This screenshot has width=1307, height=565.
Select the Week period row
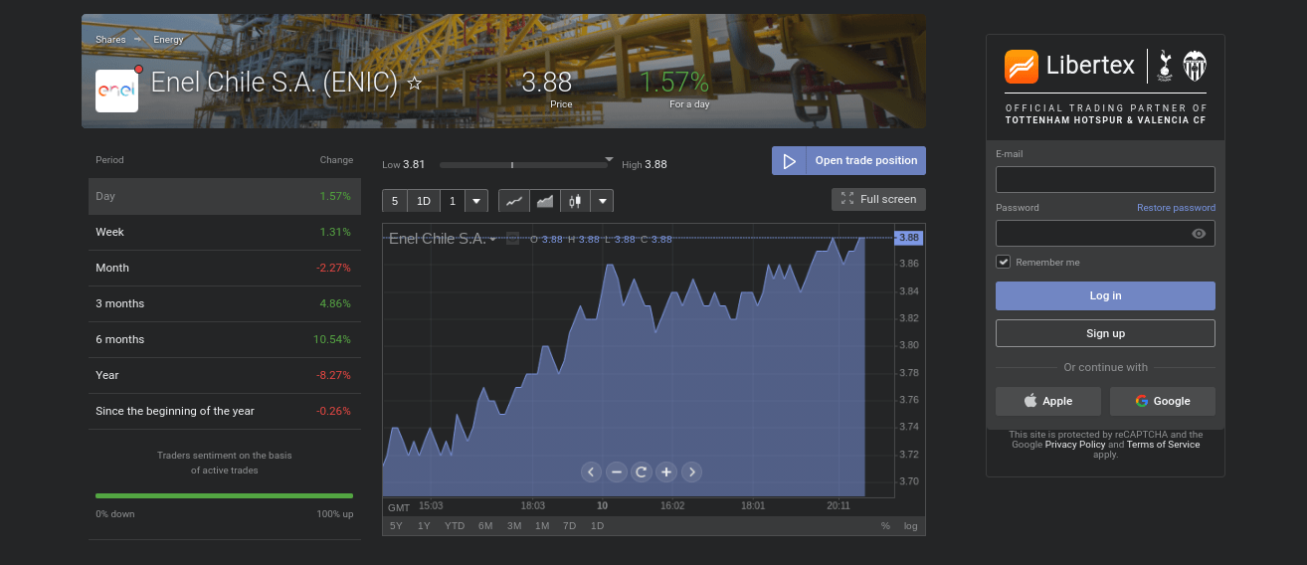coord(224,232)
